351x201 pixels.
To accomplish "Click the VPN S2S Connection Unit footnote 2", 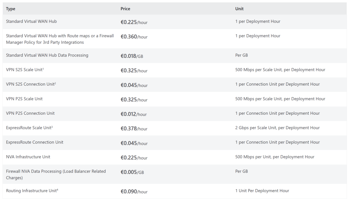I will [x=55, y=84].
